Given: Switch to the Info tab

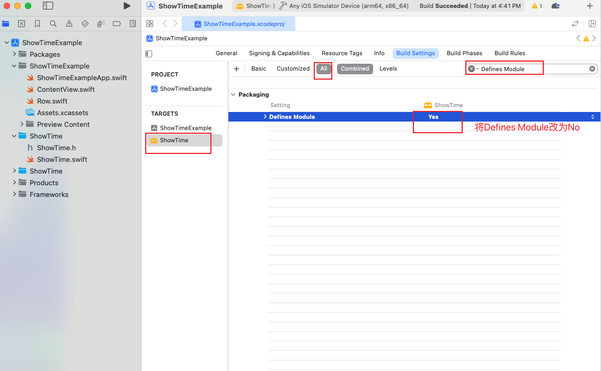Looking at the screenshot, I should coord(379,53).
